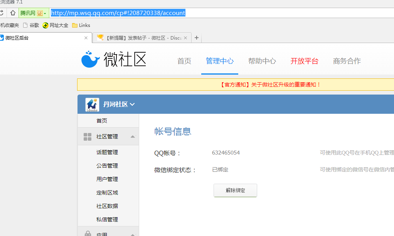Click the browser home icon

(x=13, y=13)
